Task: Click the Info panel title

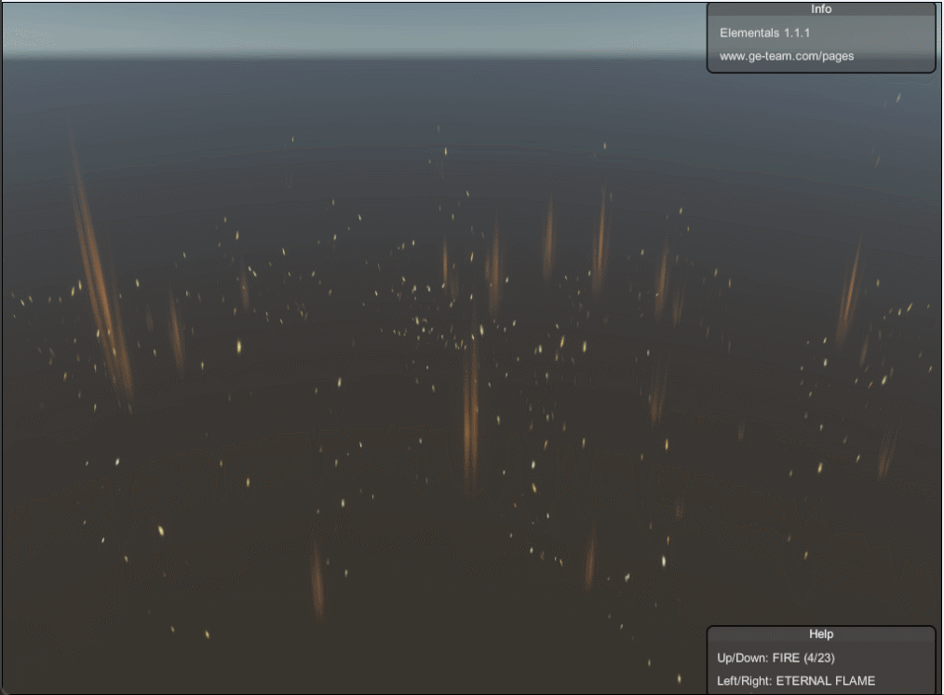Action: coord(820,9)
